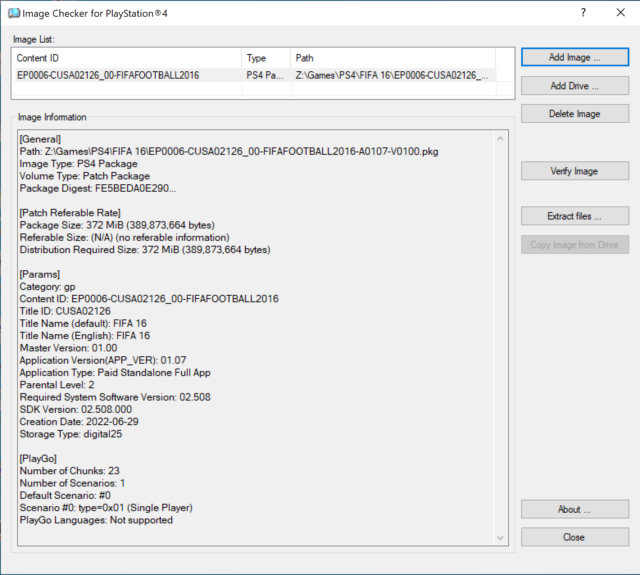Click the Add Image button
640x575 pixels.
pyautogui.click(x=575, y=57)
